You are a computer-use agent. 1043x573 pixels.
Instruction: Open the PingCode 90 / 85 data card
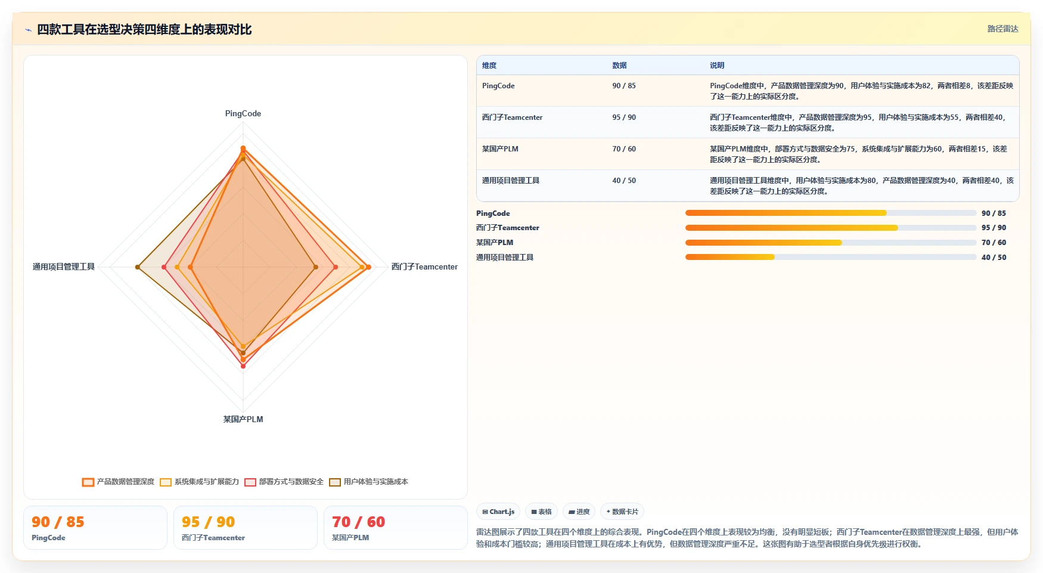pyautogui.click(x=95, y=528)
